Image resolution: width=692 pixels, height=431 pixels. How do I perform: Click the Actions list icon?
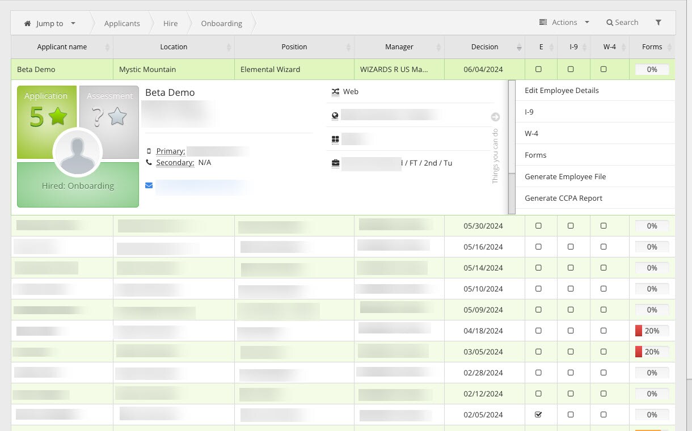click(543, 23)
